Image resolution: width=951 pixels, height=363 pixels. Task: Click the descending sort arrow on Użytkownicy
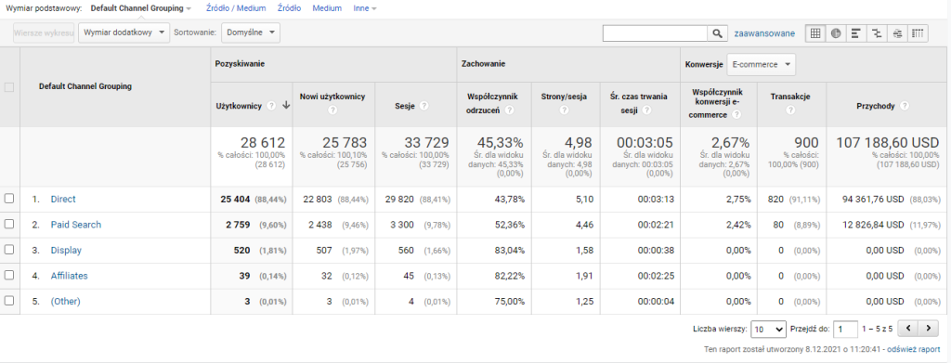286,106
